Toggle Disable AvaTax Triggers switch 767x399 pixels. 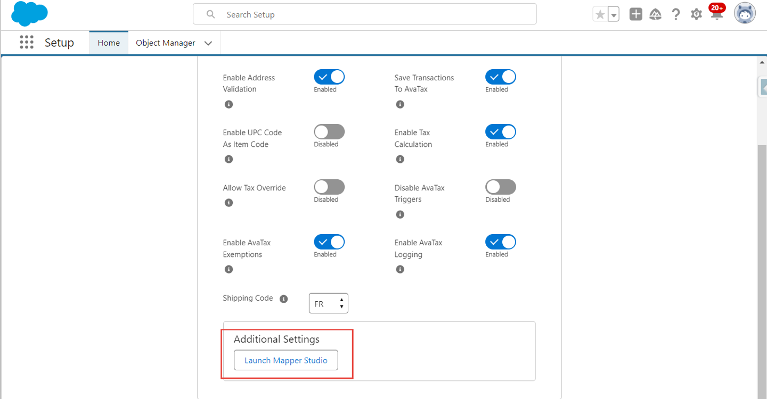tap(501, 187)
